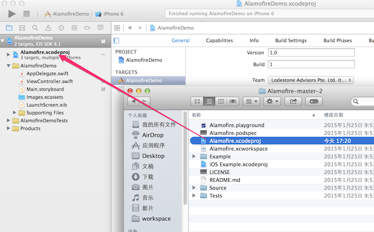Expand the Supporting Files group
The width and height of the screenshot is (374, 232).
14,113
